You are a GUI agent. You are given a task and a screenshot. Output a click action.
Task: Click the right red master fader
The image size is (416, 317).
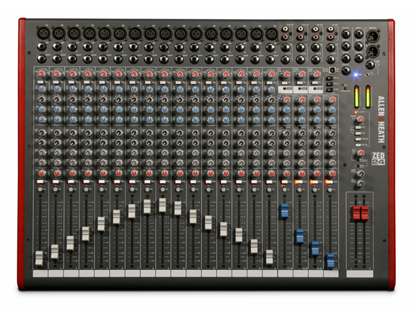click(365, 213)
